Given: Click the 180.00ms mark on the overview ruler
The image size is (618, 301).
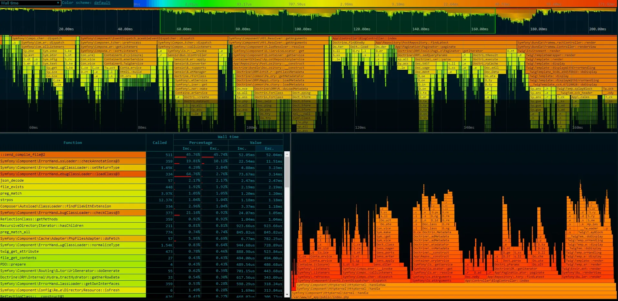Looking at the screenshot, I should [x=538, y=29].
